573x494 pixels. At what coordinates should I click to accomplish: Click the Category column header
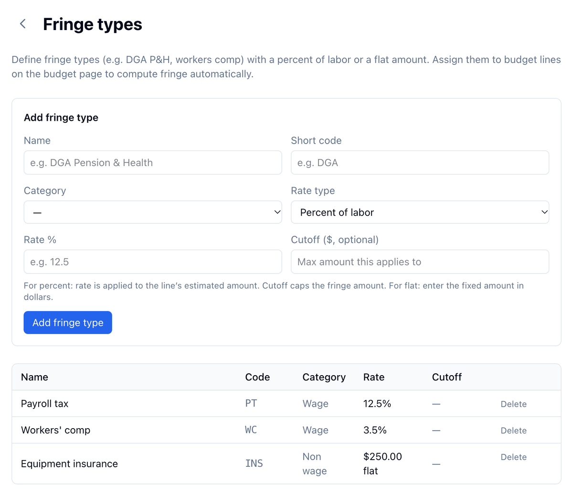coord(324,377)
